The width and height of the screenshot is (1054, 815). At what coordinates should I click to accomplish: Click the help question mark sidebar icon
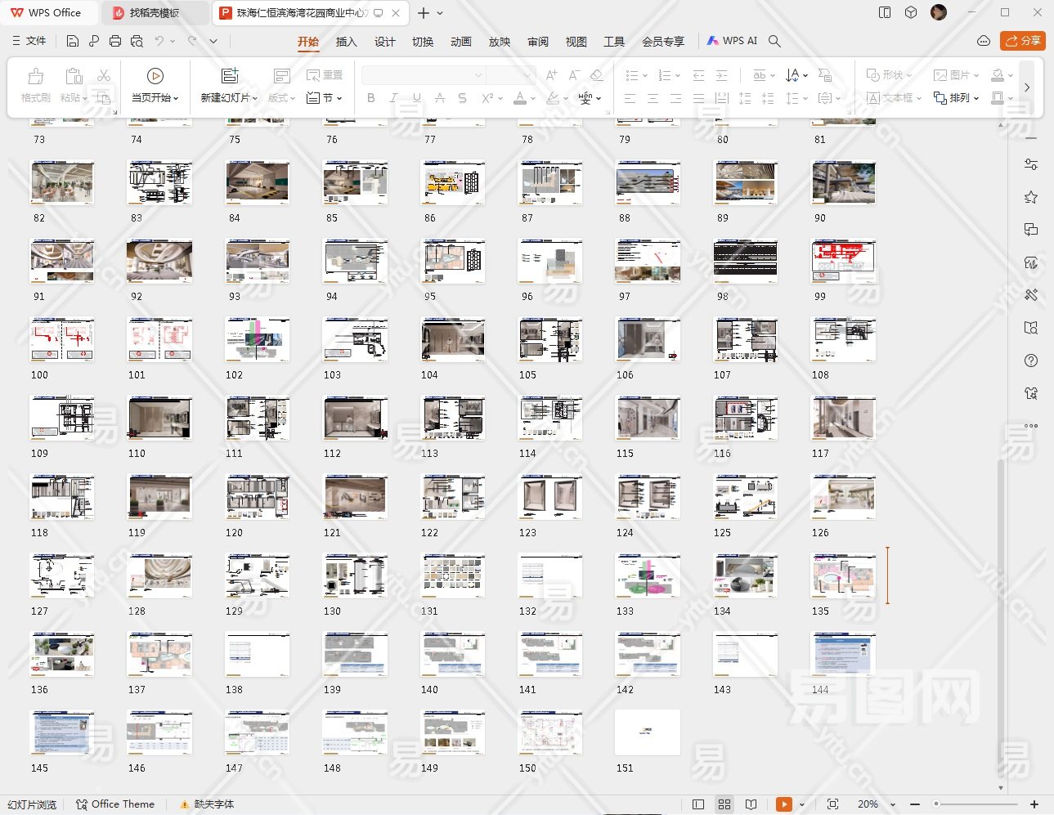point(1031,360)
